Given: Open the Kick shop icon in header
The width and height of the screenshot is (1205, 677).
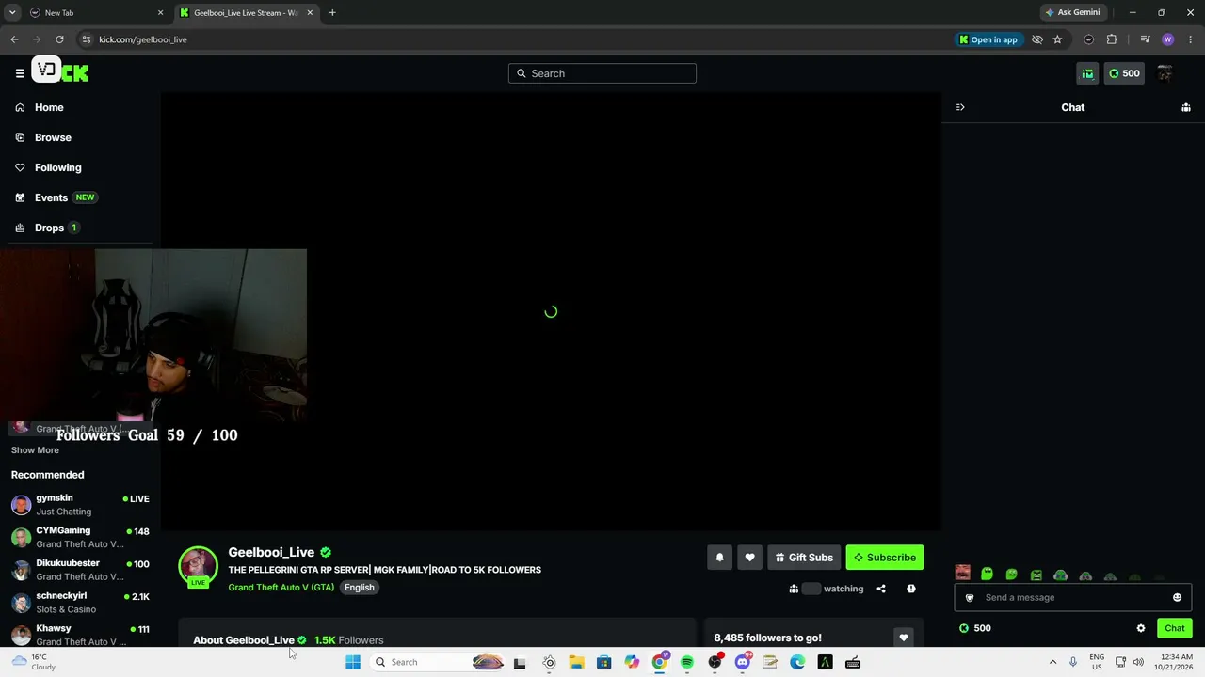Looking at the screenshot, I should coord(1087,73).
